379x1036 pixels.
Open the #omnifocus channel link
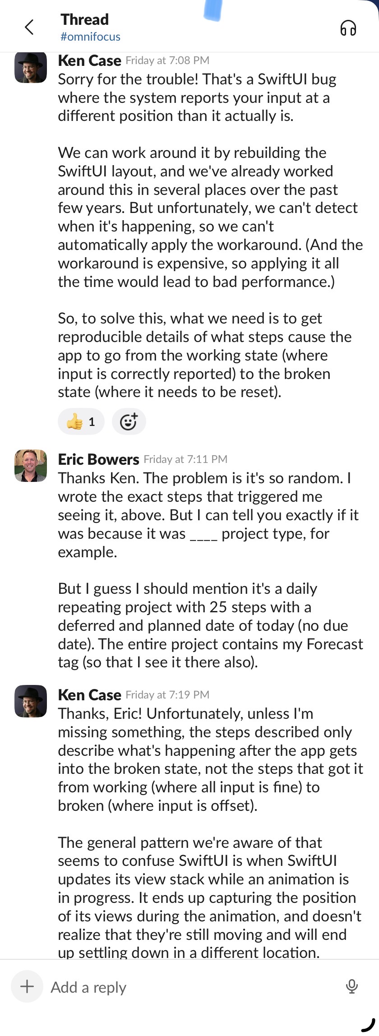coord(91,37)
